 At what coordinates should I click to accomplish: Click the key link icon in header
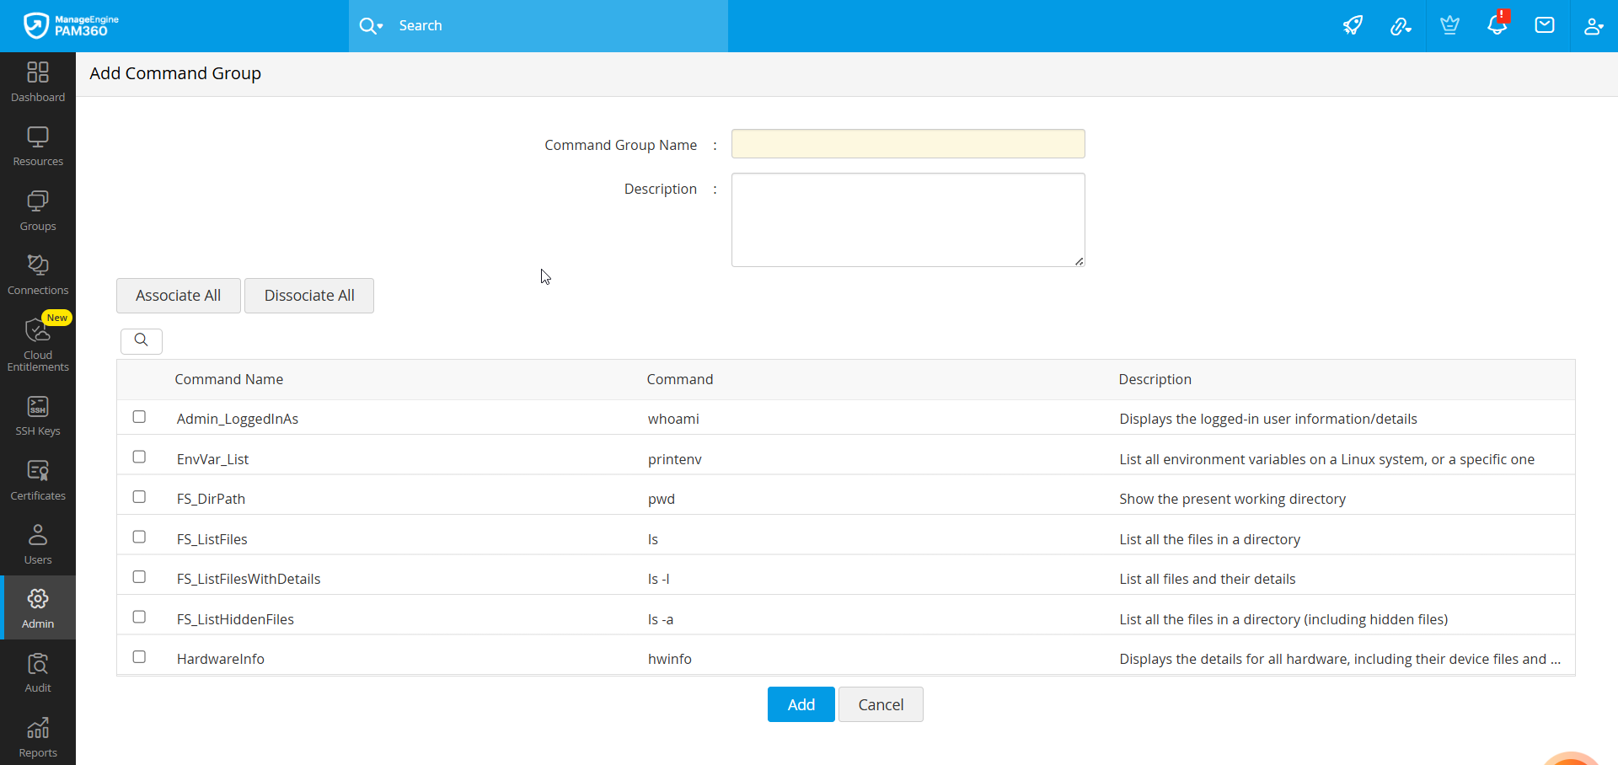tap(1401, 26)
